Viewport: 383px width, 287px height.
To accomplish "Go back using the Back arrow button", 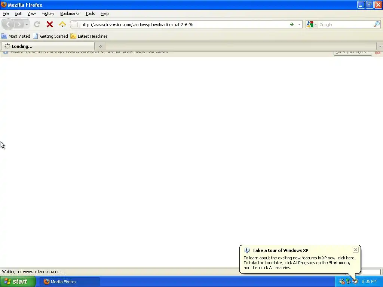I will coord(8,24).
